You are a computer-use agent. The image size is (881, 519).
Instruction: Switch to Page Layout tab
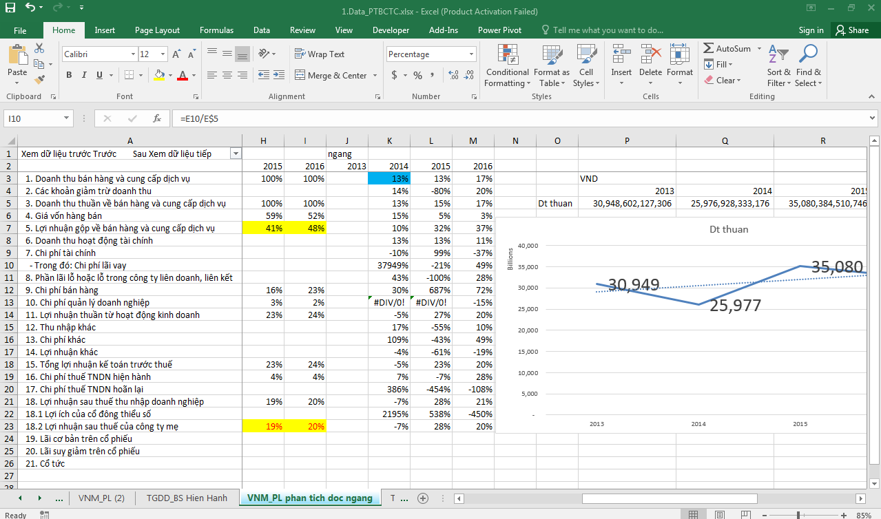pyautogui.click(x=157, y=30)
